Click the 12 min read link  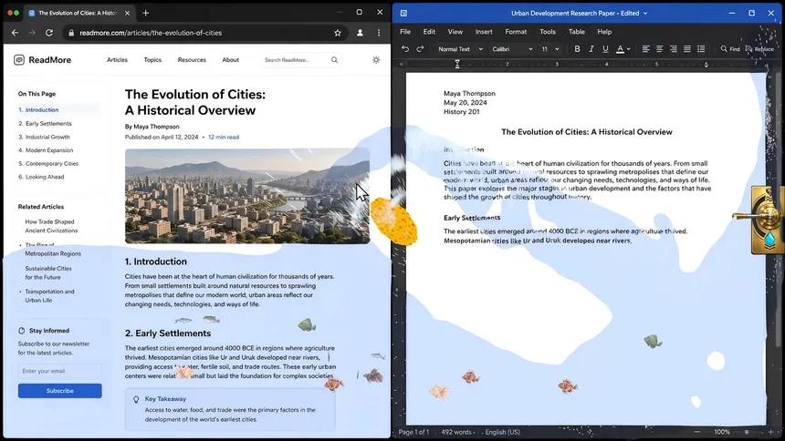click(x=224, y=137)
